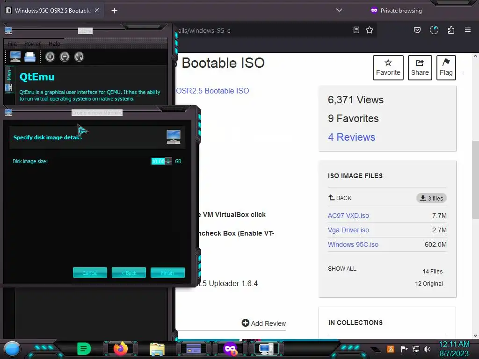Switch to QtEmu on the taskbar
479x359 pixels.
(266, 349)
